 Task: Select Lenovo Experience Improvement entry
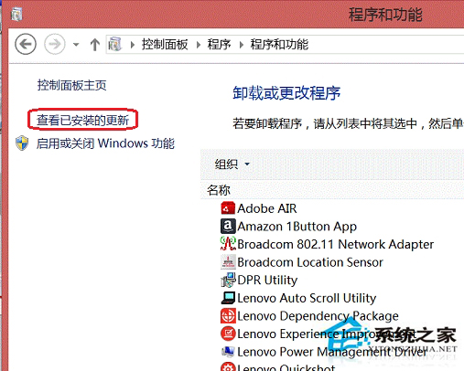pyautogui.click(x=326, y=334)
